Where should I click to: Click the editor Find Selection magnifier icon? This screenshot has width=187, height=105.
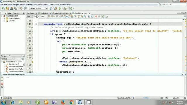[x=62, y=16]
